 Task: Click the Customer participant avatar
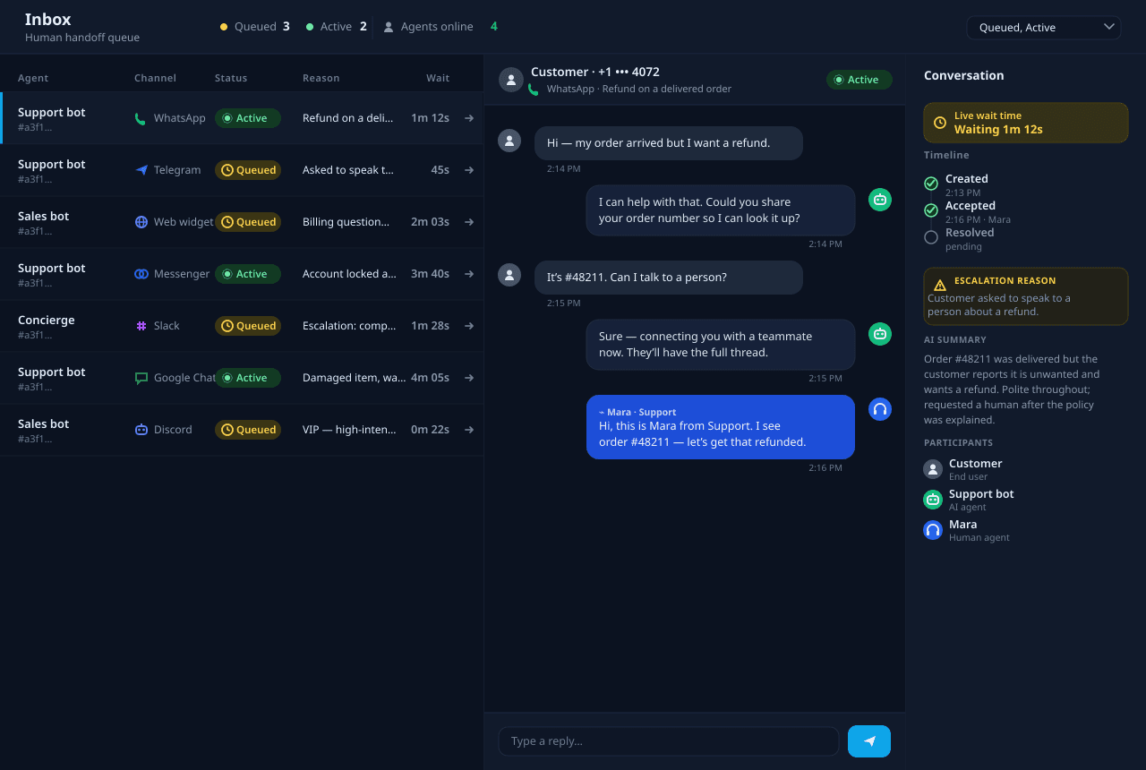coord(933,469)
